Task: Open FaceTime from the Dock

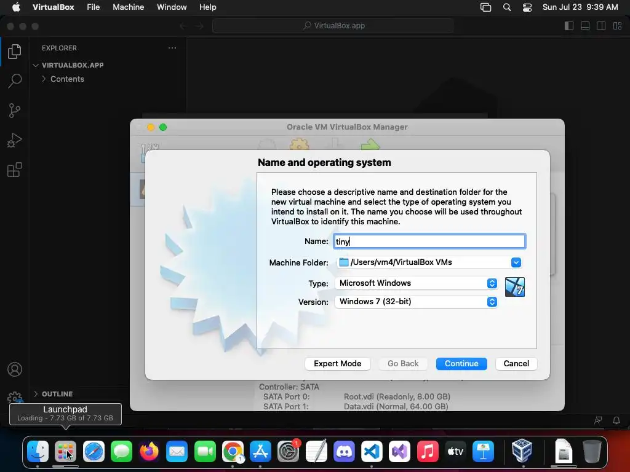Action: click(x=205, y=452)
